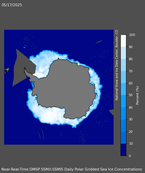Click the Antarctic Peninsula tip on the map
The image size is (145, 173).
(25, 69)
